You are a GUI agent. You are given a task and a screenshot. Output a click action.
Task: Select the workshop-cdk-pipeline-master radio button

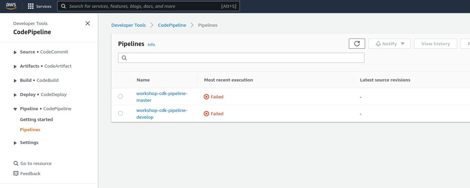120,96
